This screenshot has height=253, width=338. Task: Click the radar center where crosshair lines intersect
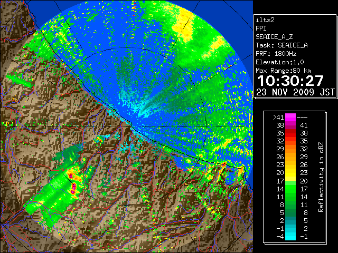pos(127,126)
